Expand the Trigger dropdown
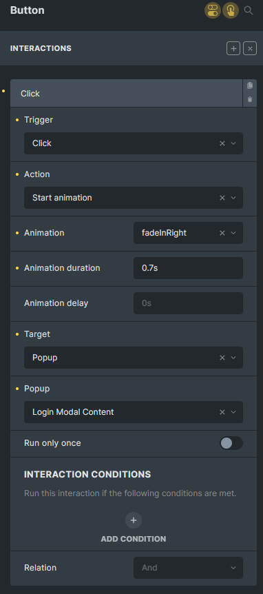The image size is (263, 594). (233, 143)
